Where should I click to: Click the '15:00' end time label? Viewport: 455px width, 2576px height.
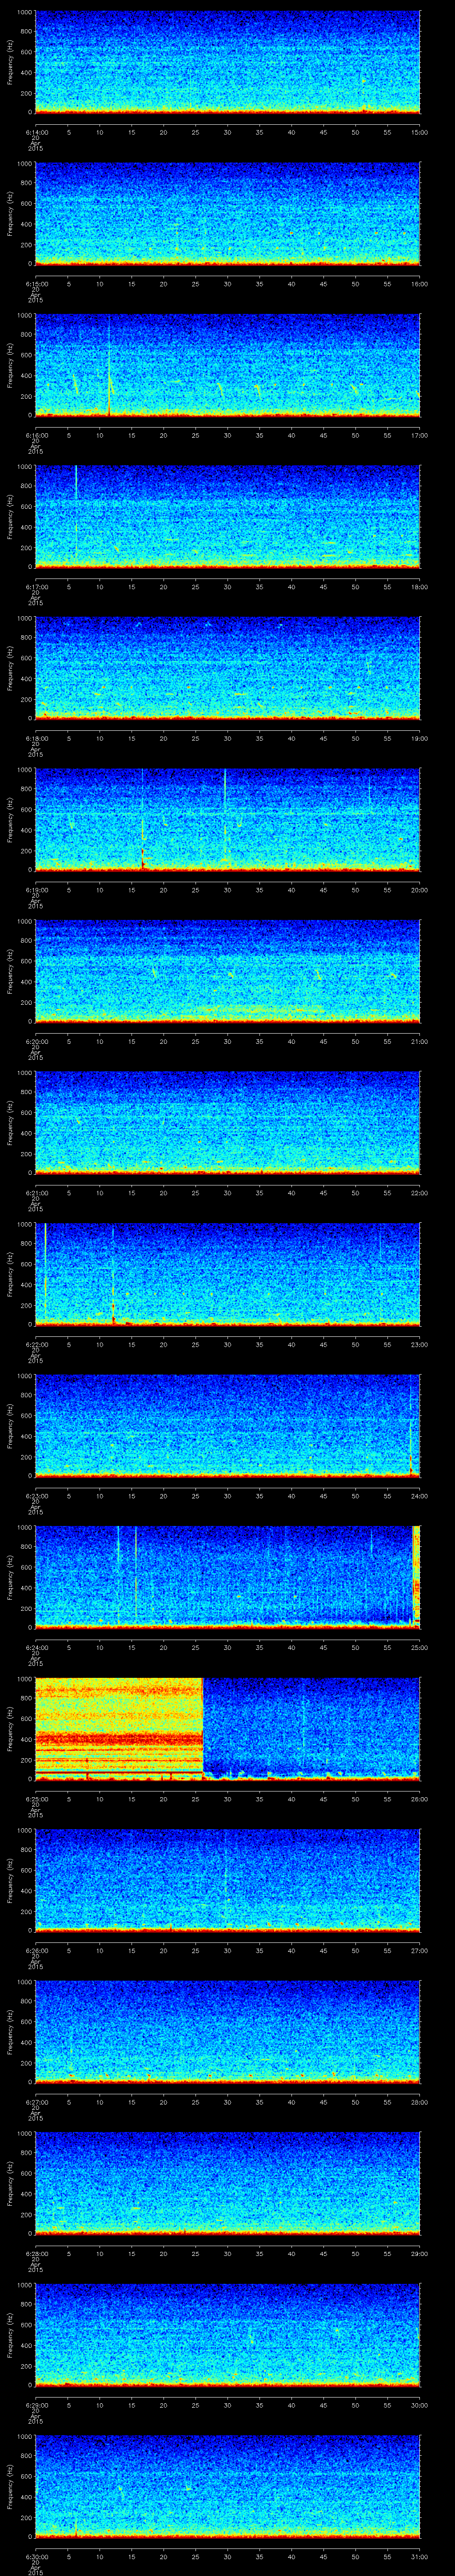[x=420, y=132]
